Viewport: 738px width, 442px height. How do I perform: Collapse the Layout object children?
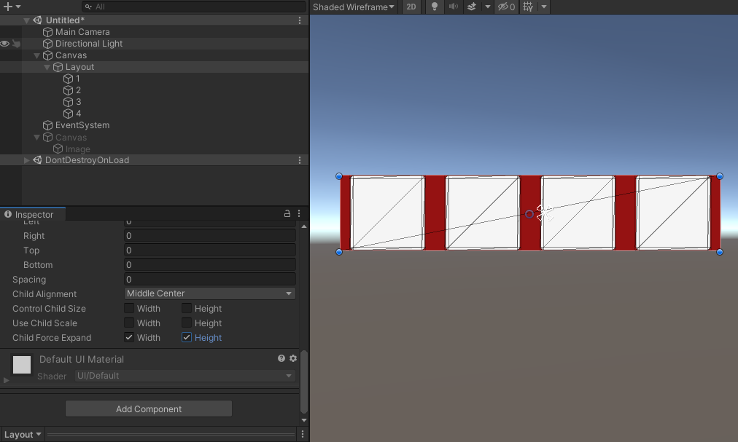click(47, 67)
